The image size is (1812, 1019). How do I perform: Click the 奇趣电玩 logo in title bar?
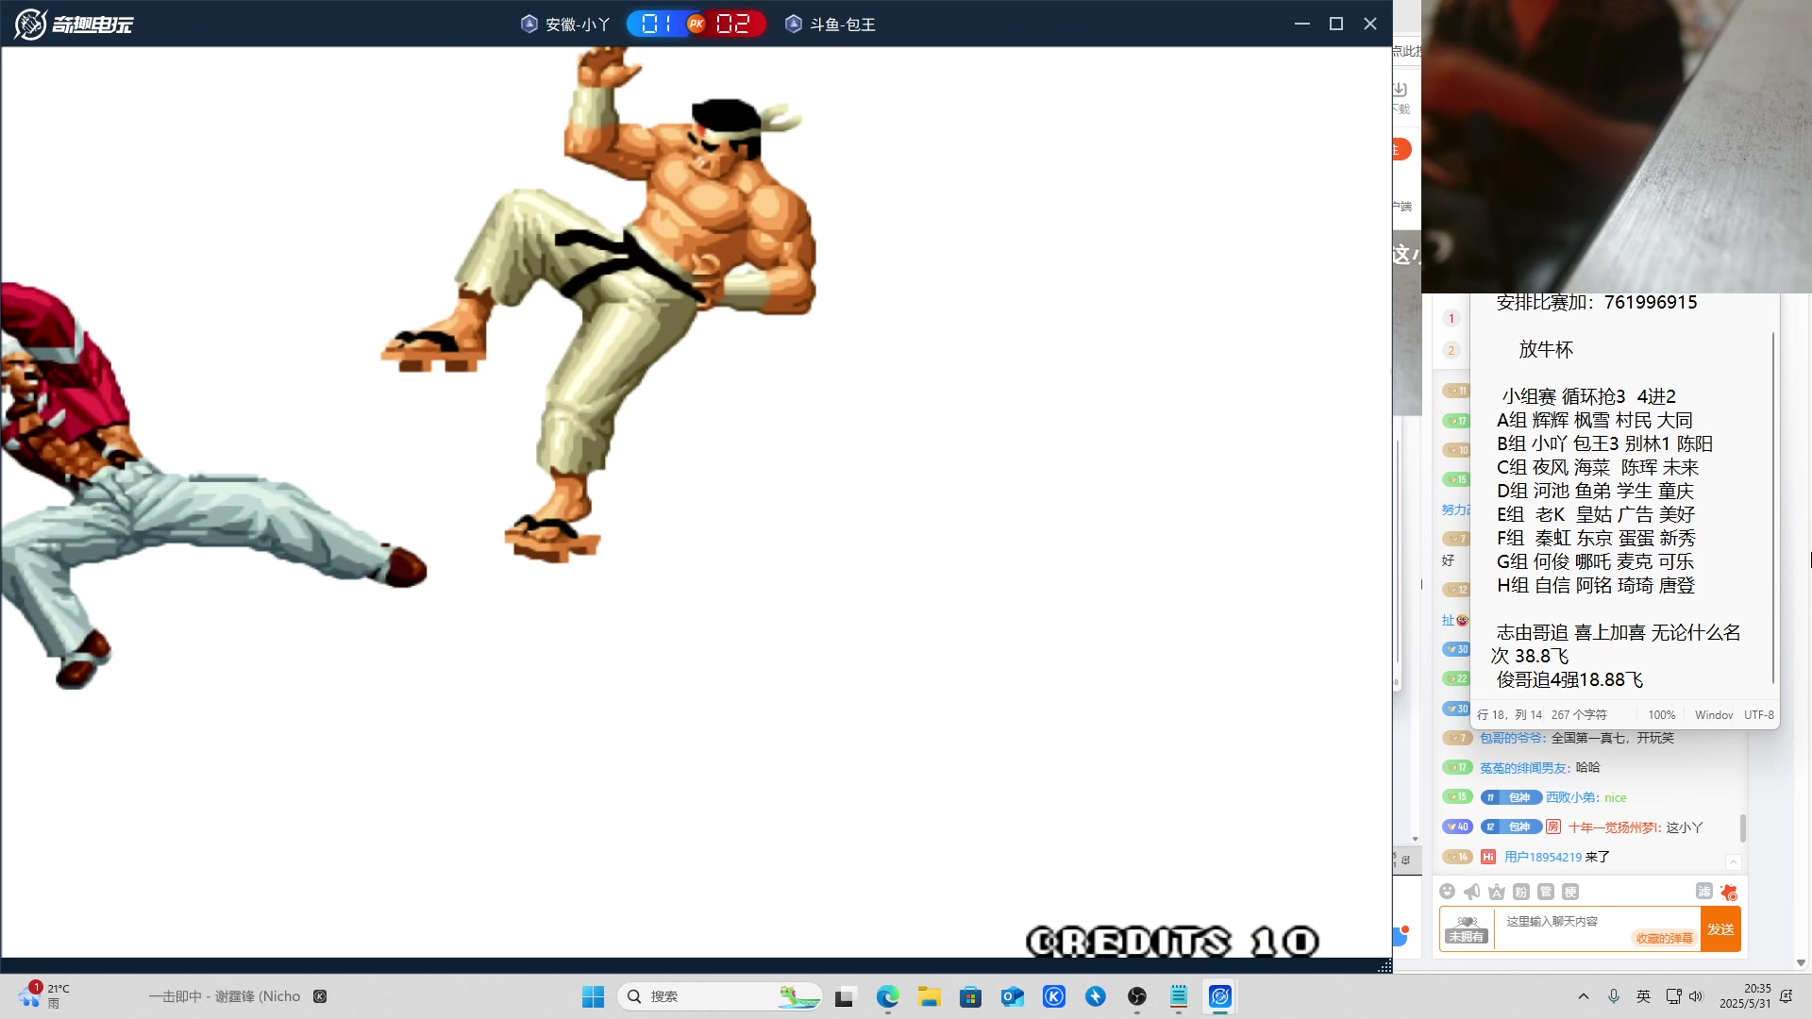click(74, 24)
